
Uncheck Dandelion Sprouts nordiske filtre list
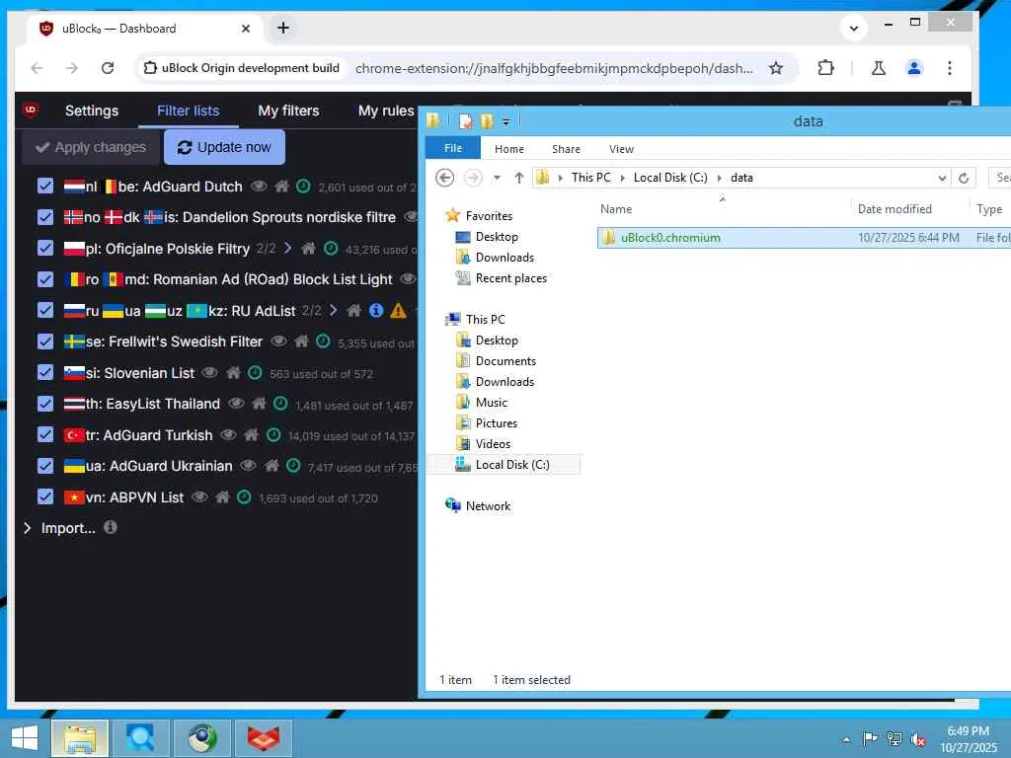pos(45,217)
